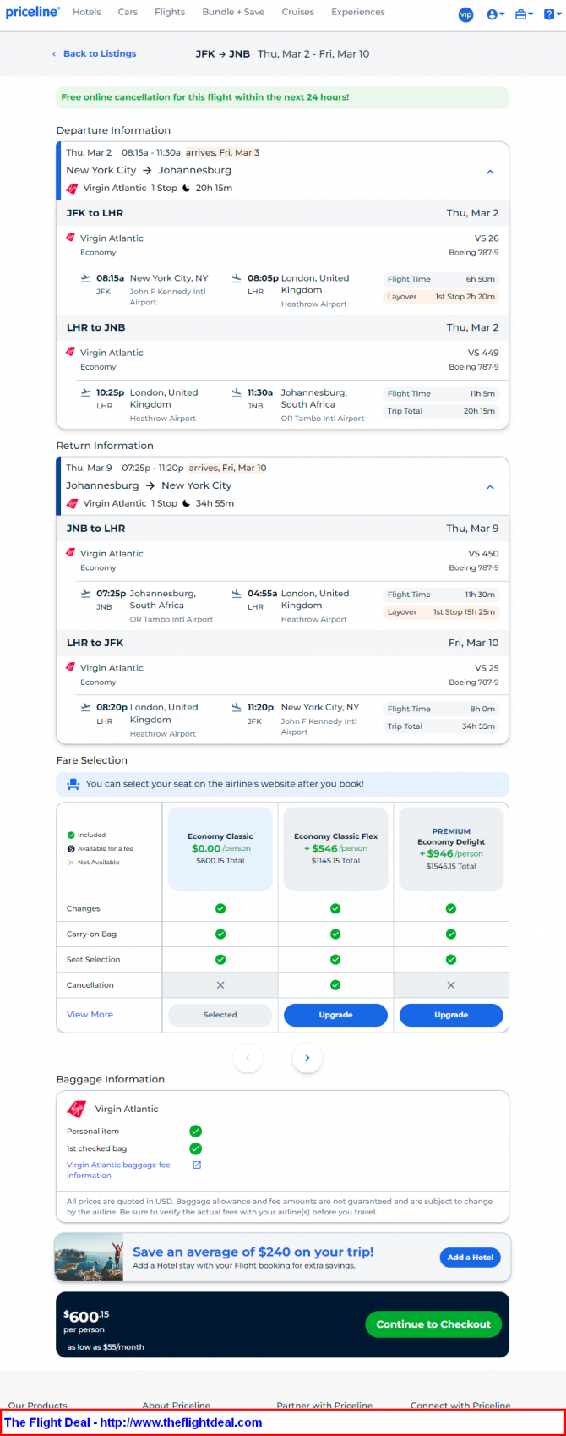Click landing icon next to 04:55a arrival
The width and height of the screenshot is (566, 1436).
(x=237, y=593)
